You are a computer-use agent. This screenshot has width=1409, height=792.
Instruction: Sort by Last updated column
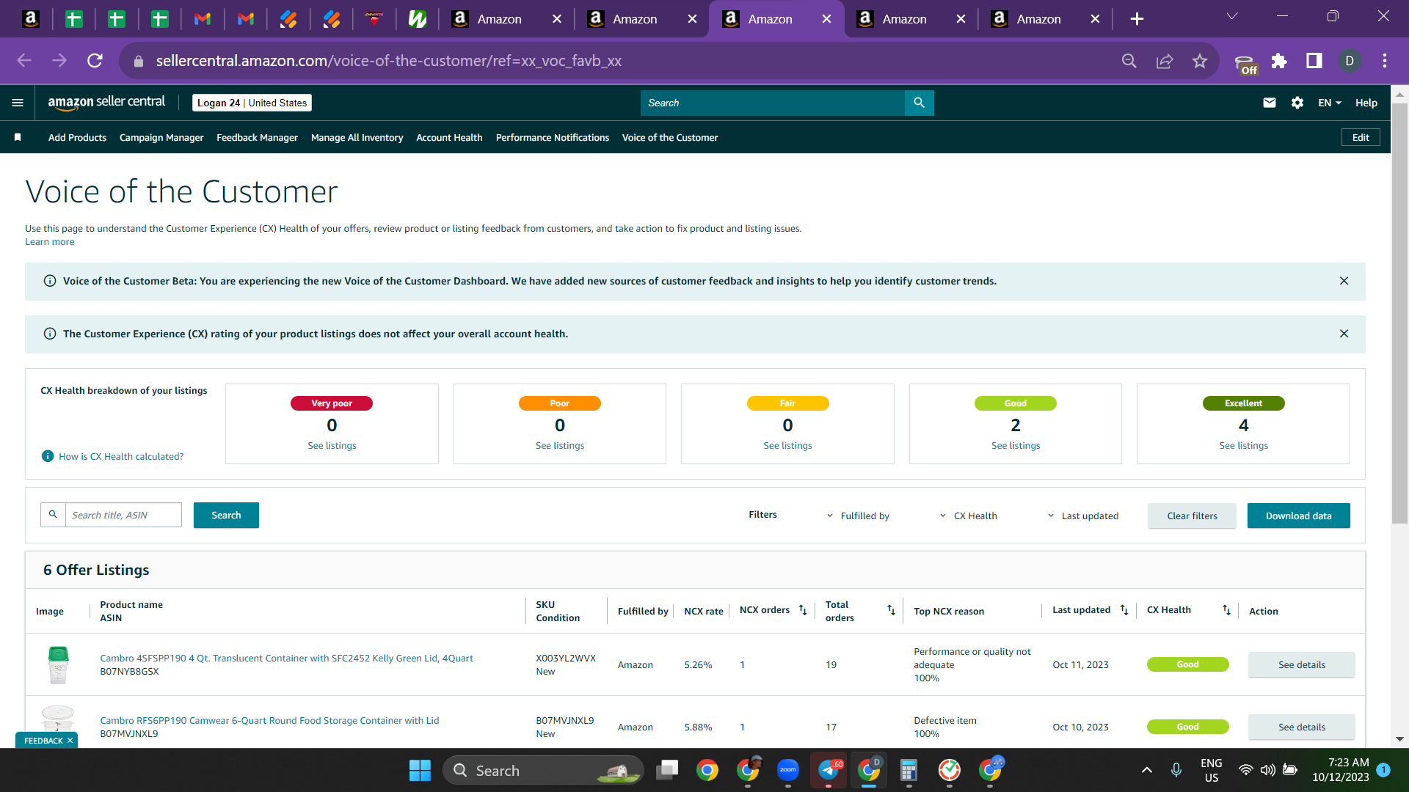(1124, 610)
